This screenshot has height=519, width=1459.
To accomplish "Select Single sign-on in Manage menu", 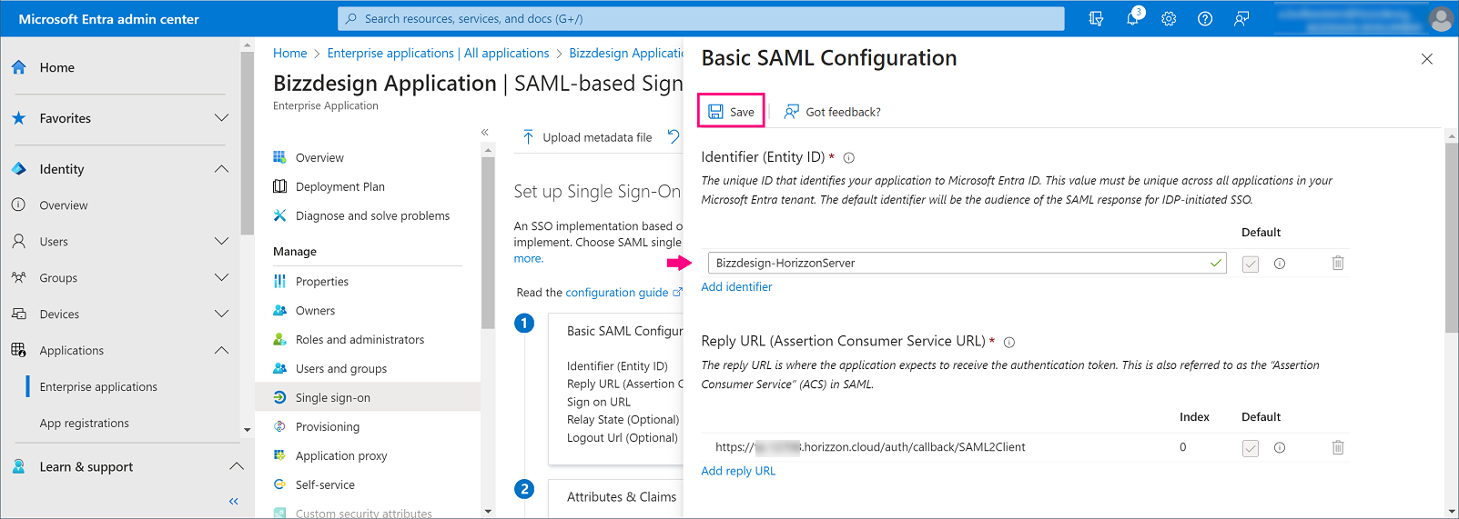I will [332, 398].
